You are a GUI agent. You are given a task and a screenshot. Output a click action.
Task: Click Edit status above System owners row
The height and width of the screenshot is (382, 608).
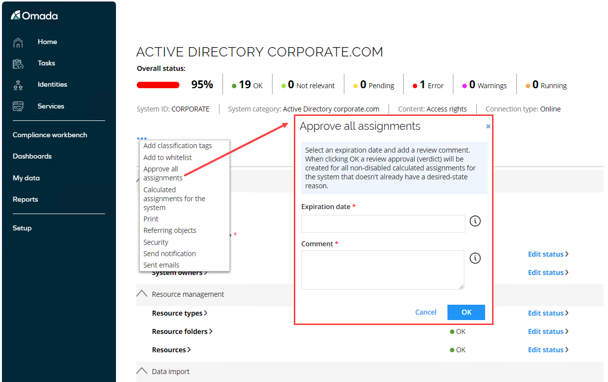point(548,254)
